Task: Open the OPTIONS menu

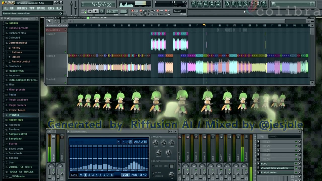Action: pos(41,8)
